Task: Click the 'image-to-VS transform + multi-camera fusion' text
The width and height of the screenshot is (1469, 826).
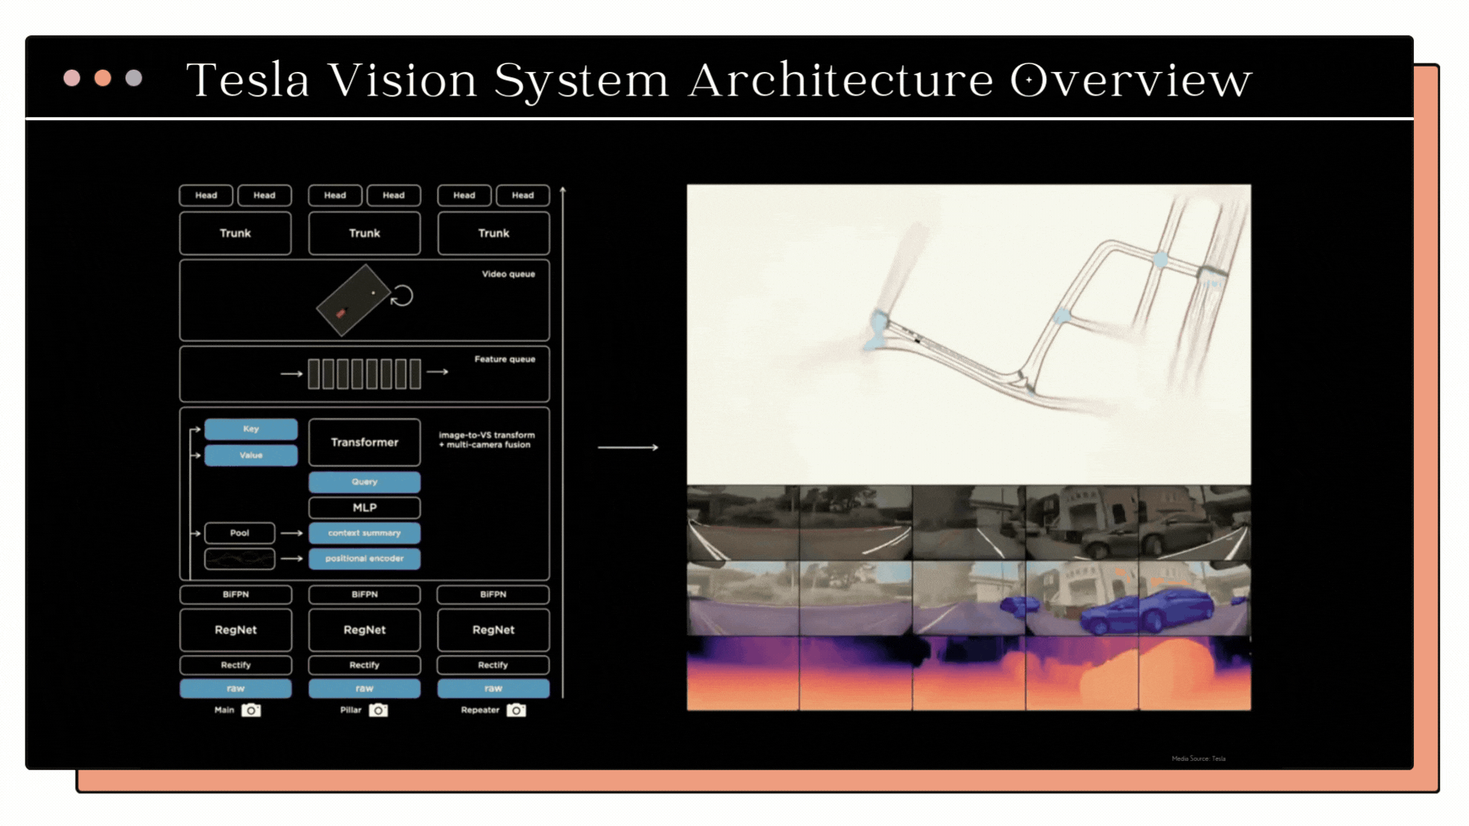Action: (x=487, y=440)
